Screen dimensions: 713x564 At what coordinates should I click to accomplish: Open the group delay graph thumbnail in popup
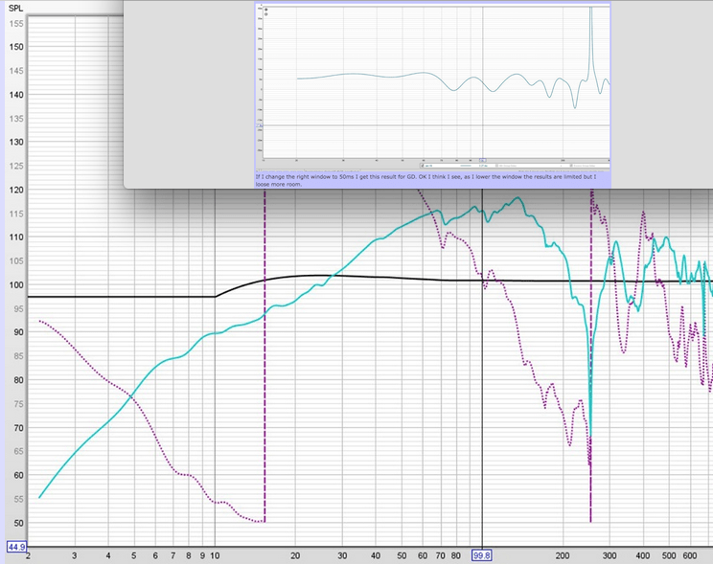433,87
